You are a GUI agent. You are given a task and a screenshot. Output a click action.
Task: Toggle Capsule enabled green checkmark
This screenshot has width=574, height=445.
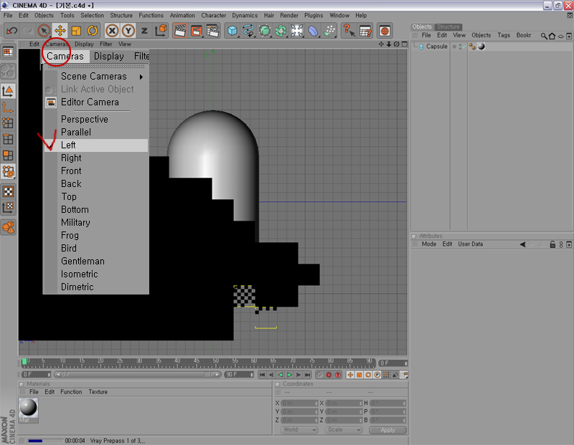point(465,47)
